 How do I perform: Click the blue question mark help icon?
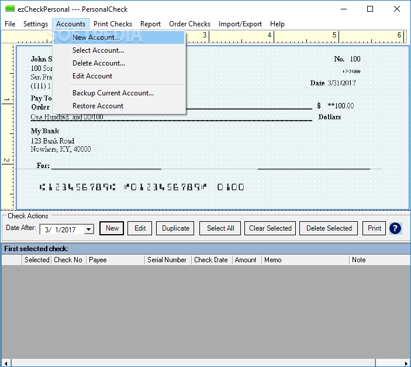tap(395, 228)
